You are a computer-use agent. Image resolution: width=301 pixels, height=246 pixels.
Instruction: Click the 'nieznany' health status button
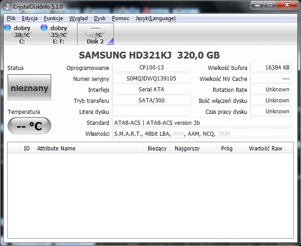(x=29, y=87)
